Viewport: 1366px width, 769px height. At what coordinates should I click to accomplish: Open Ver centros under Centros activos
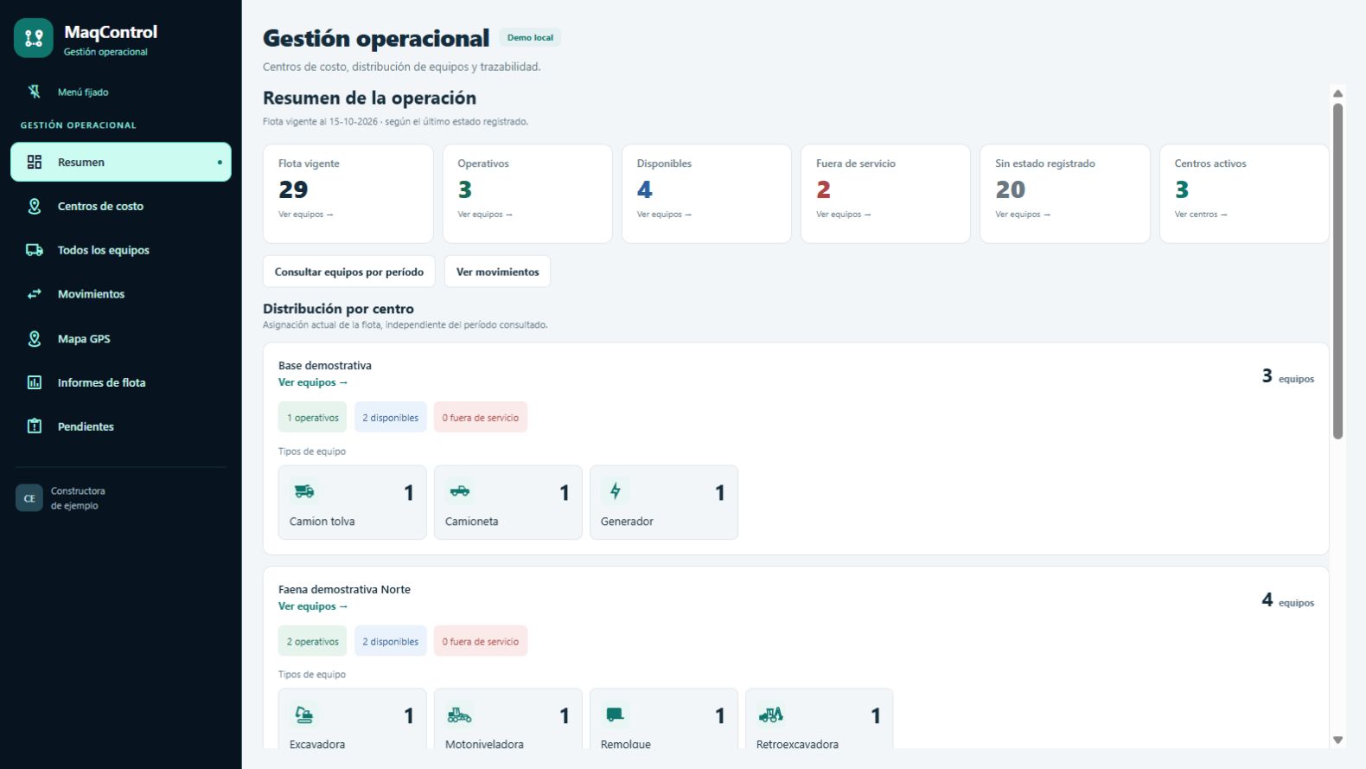1201,215
